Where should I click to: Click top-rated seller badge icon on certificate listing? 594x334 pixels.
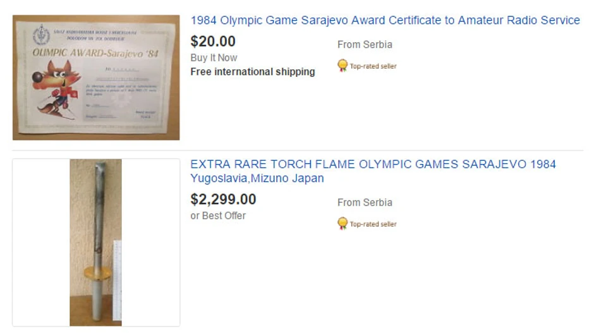[342, 66]
